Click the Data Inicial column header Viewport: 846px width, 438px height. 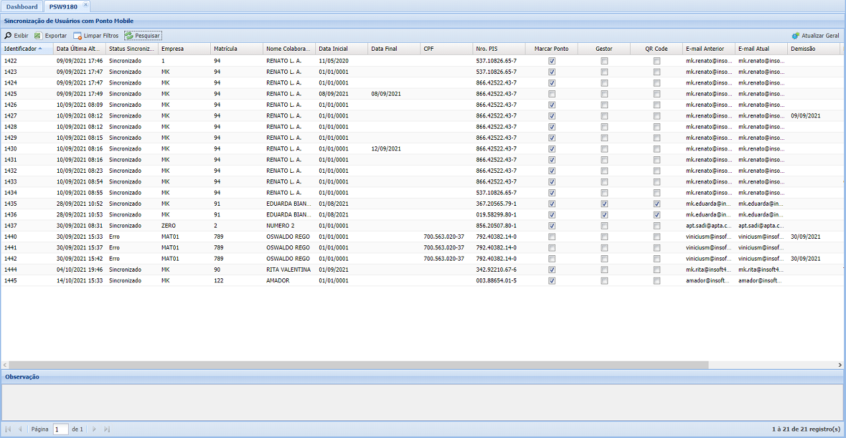pyautogui.click(x=342, y=49)
